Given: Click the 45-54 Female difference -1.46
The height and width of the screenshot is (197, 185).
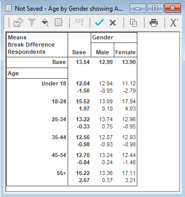Looking at the screenshot, I should point(129,162).
